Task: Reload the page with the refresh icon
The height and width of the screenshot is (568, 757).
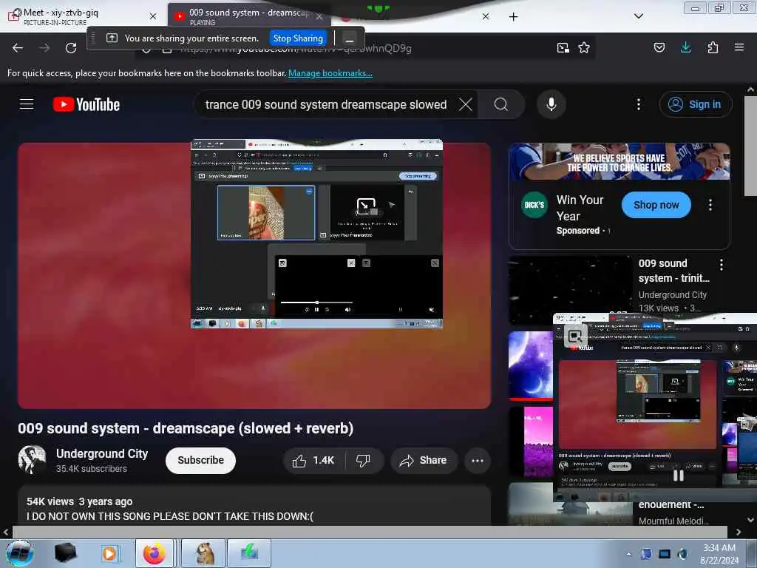Action: [71, 48]
